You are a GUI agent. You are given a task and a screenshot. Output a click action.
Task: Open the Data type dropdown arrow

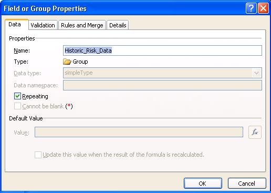[257, 73]
